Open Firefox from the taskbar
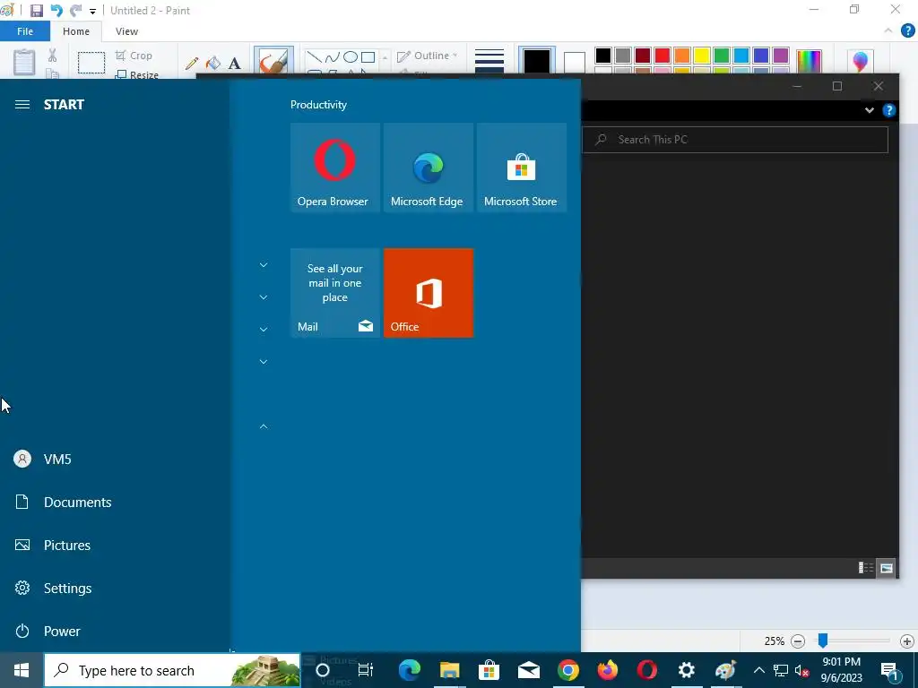This screenshot has width=918, height=688. (608, 670)
